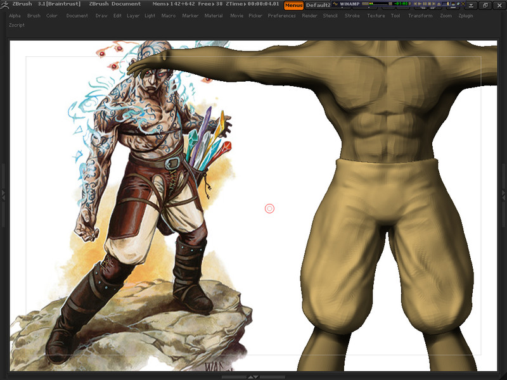Click the ZBrush hide-window down arrow button
The width and height of the screenshot is (507, 380).
pos(471,5)
